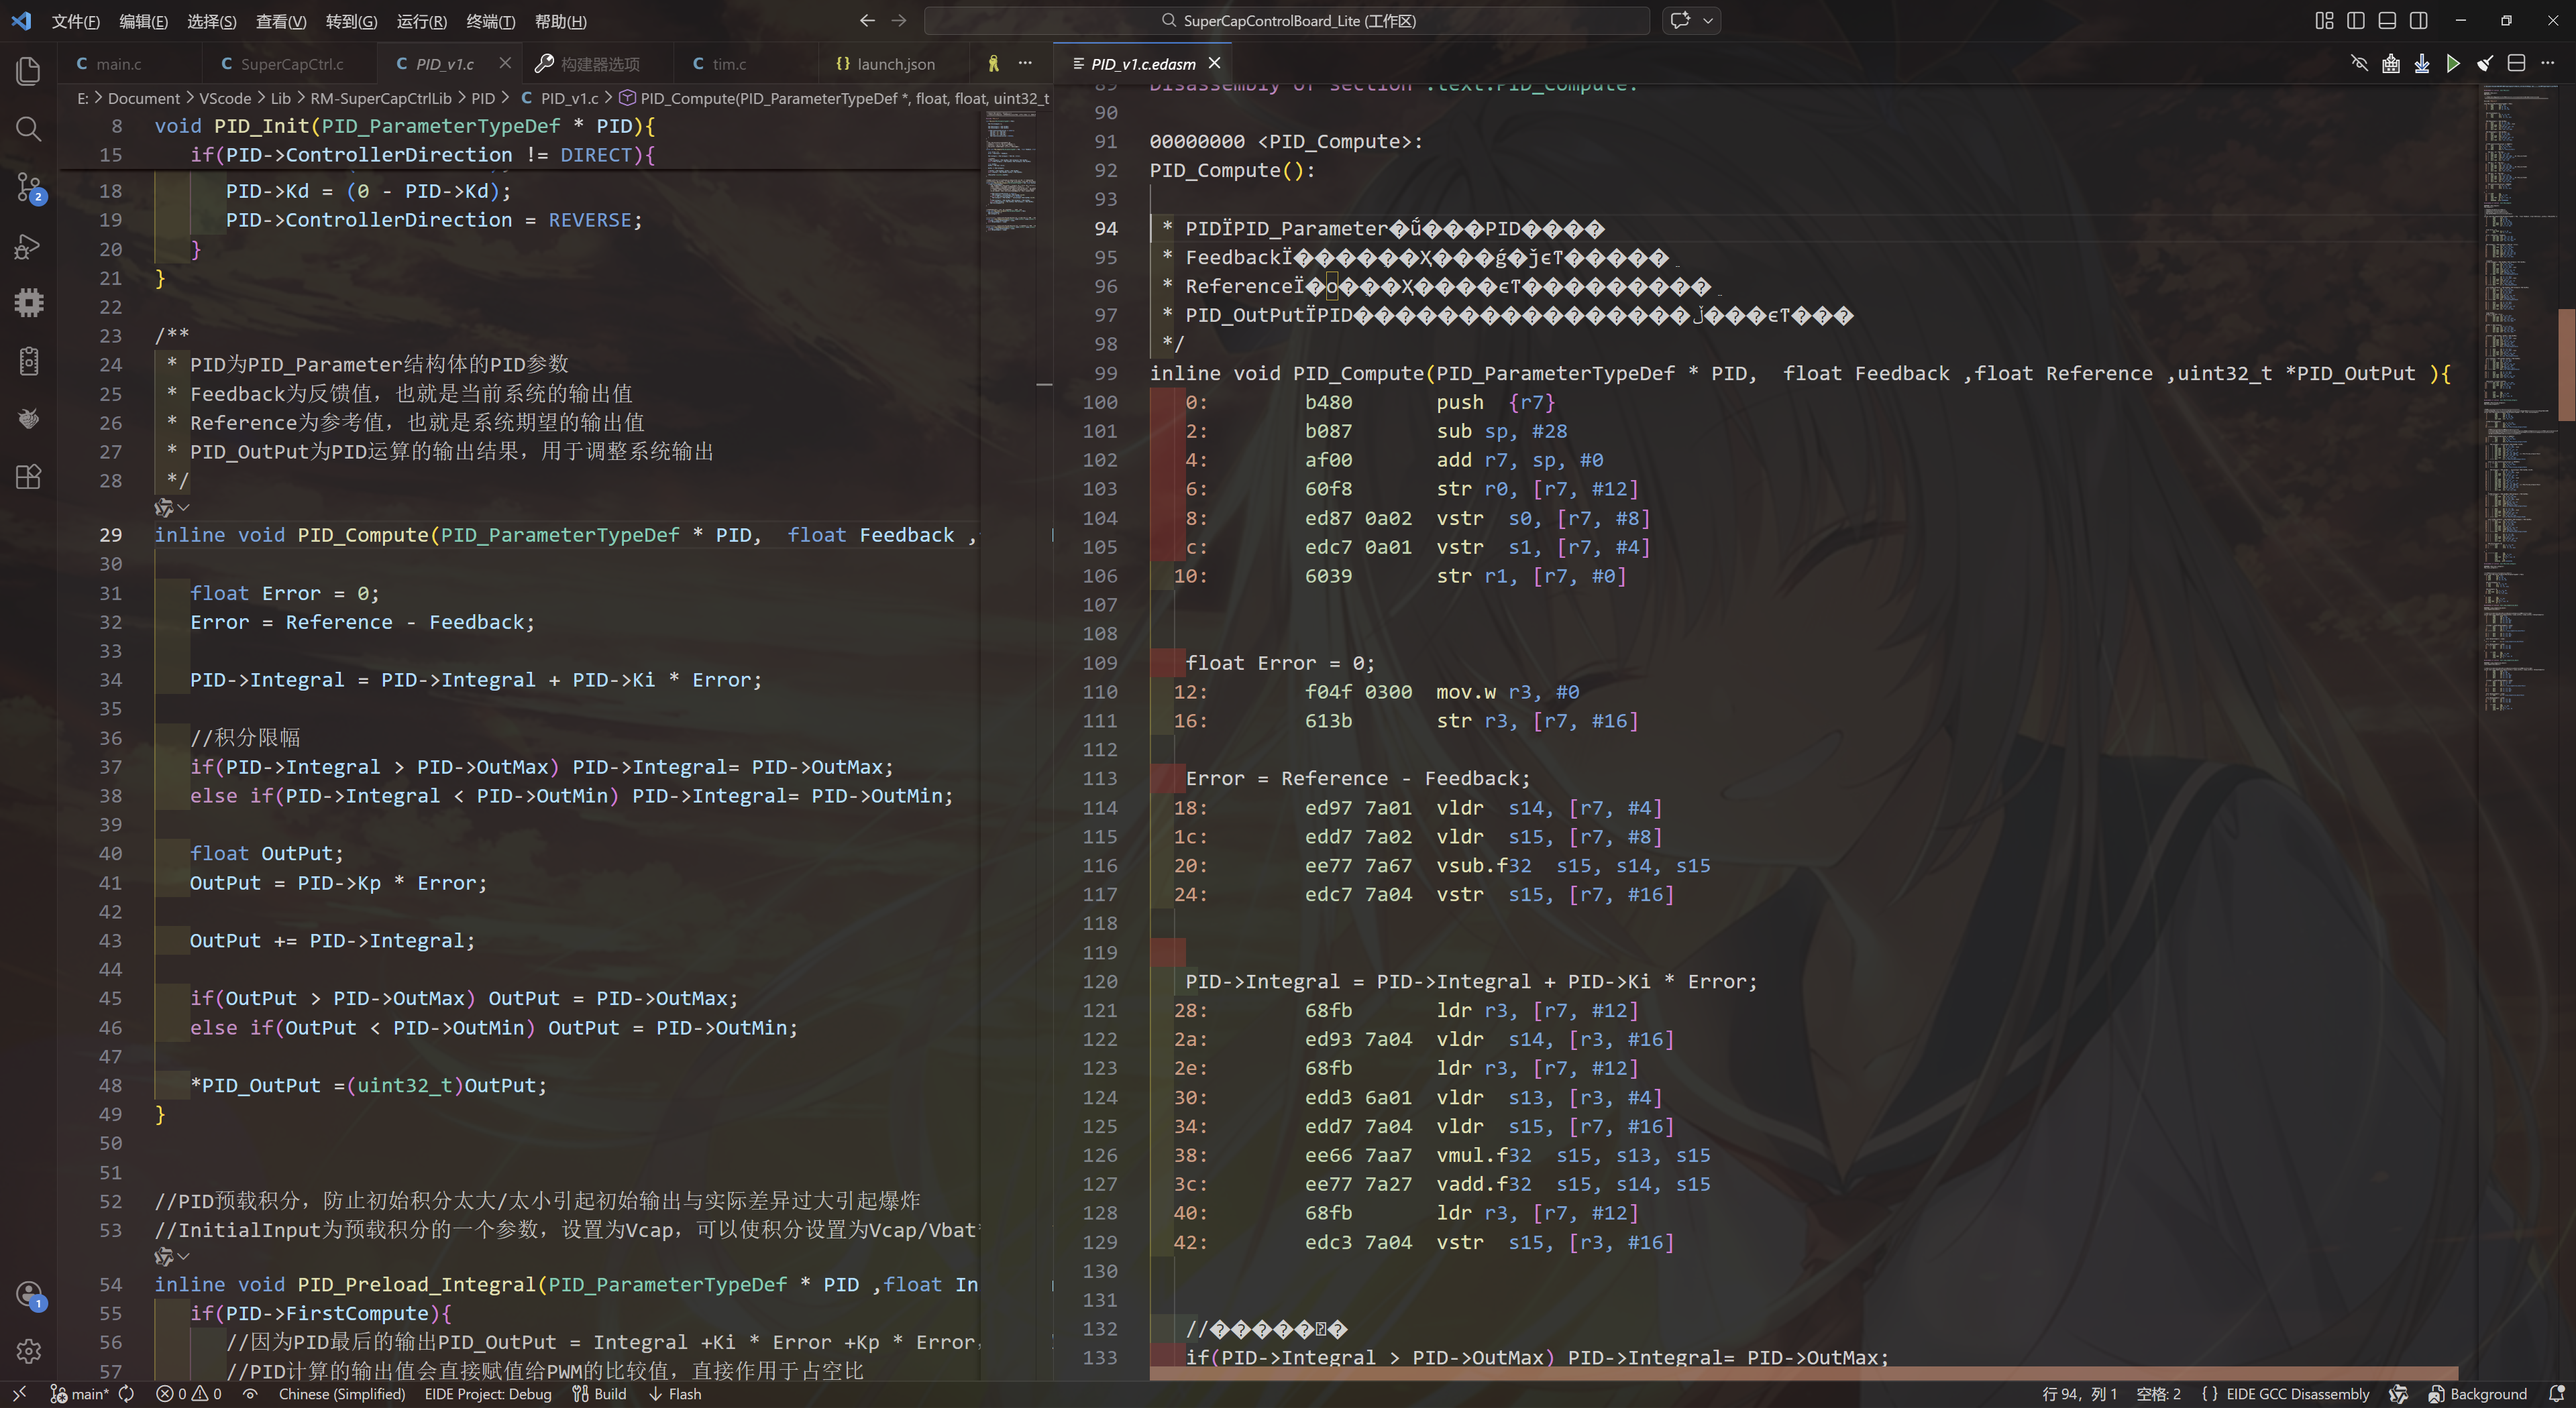Click Build button in status bar
Image resolution: width=2576 pixels, height=1408 pixels.
[x=600, y=1394]
